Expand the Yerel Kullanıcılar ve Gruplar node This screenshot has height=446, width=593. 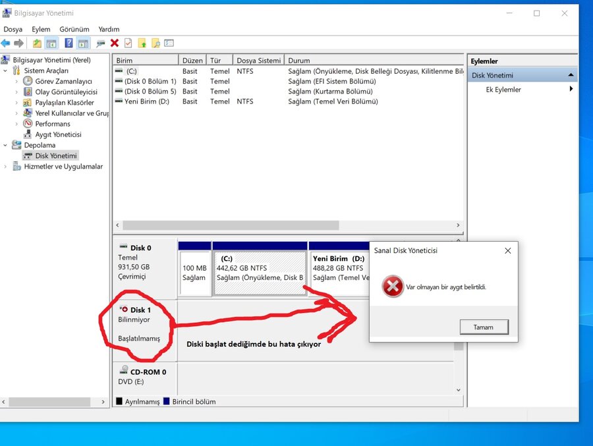(16, 113)
